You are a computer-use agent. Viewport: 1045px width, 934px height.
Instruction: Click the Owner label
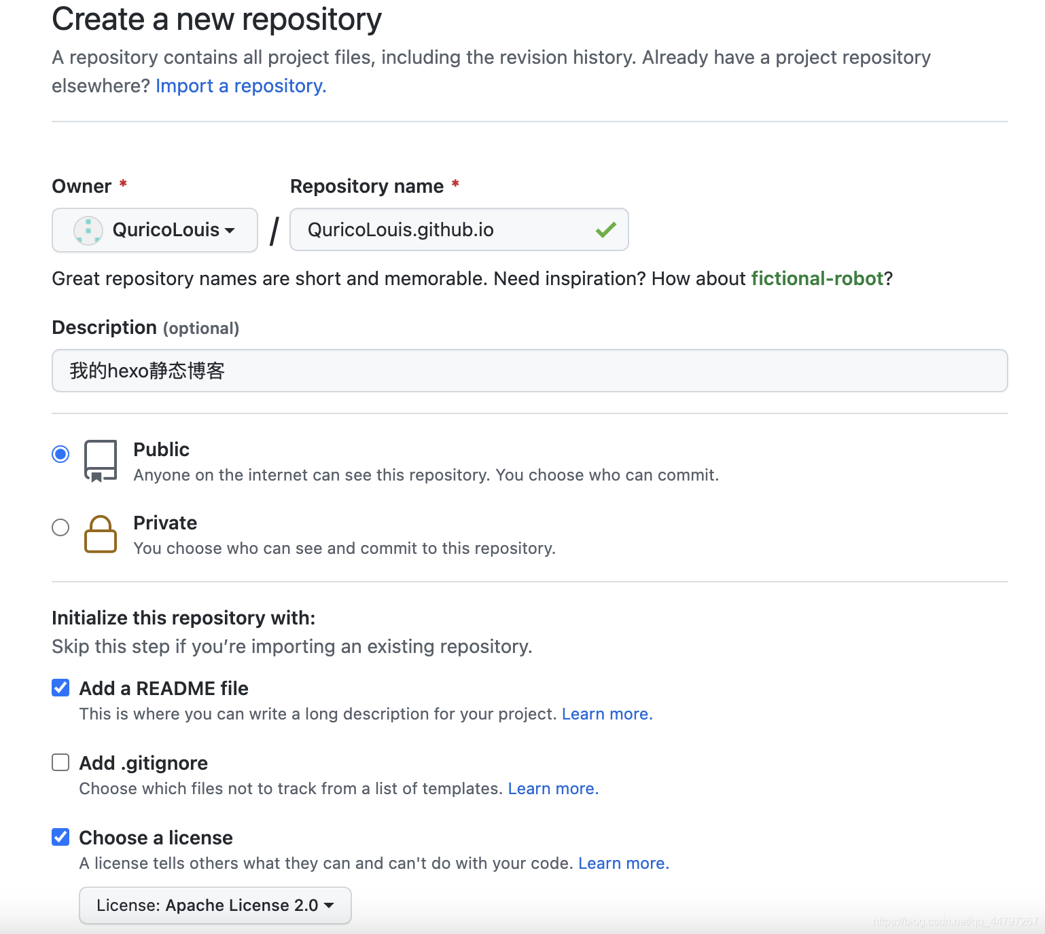point(82,187)
